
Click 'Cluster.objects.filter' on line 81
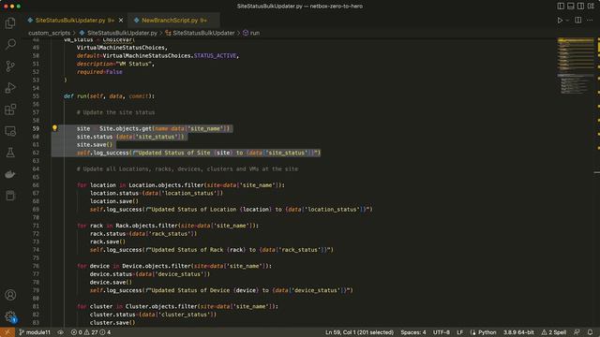pyautogui.click(x=162, y=306)
